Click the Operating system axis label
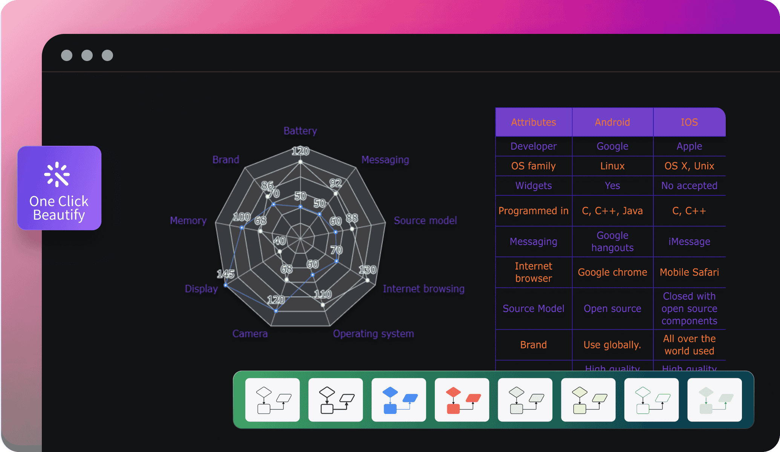780x452 pixels. [x=373, y=334]
